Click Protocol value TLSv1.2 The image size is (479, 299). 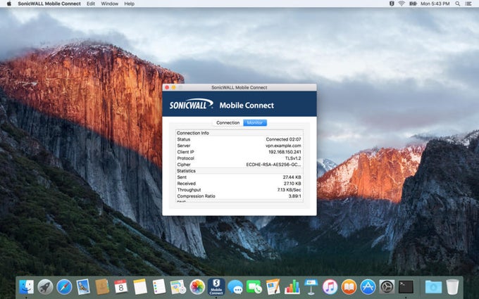pos(293,158)
